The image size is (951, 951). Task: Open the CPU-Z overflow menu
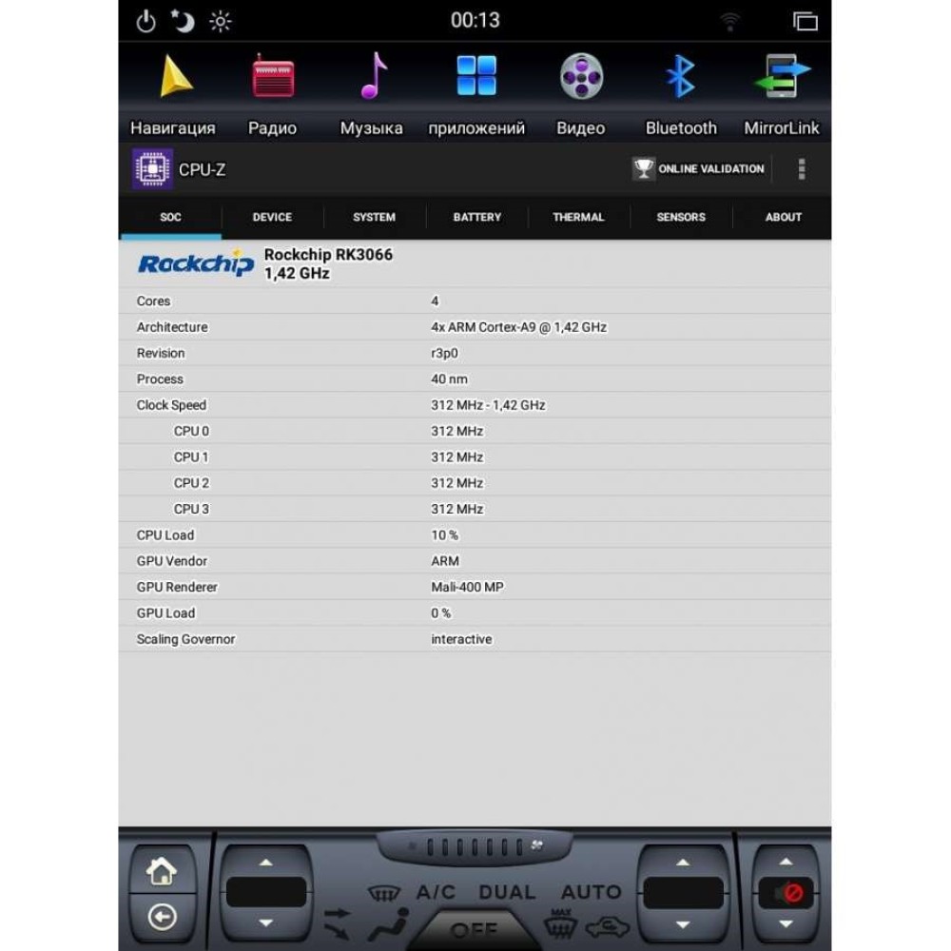(x=802, y=169)
